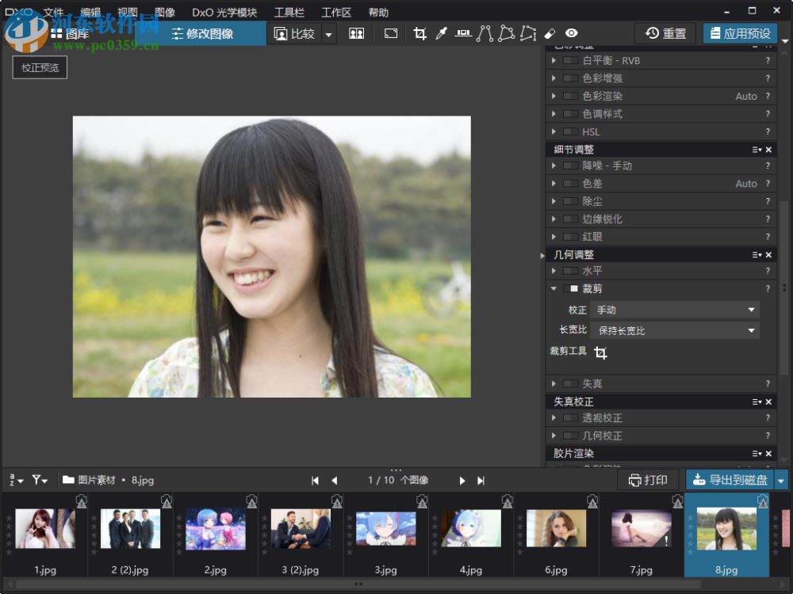
Task: Activate the horizon leveling tool
Action: click(x=463, y=33)
